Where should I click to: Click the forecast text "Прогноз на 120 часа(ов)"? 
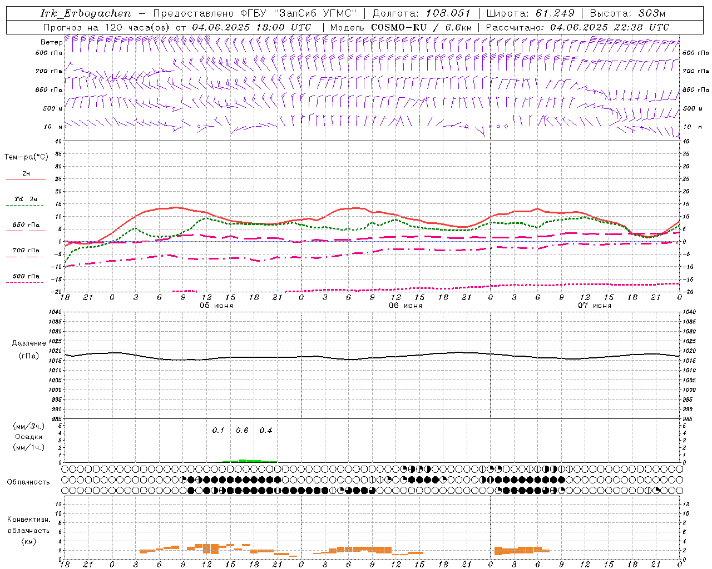tap(107, 27)
